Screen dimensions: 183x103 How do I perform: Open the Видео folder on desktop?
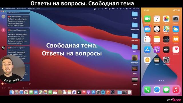[x=135, y=14]
